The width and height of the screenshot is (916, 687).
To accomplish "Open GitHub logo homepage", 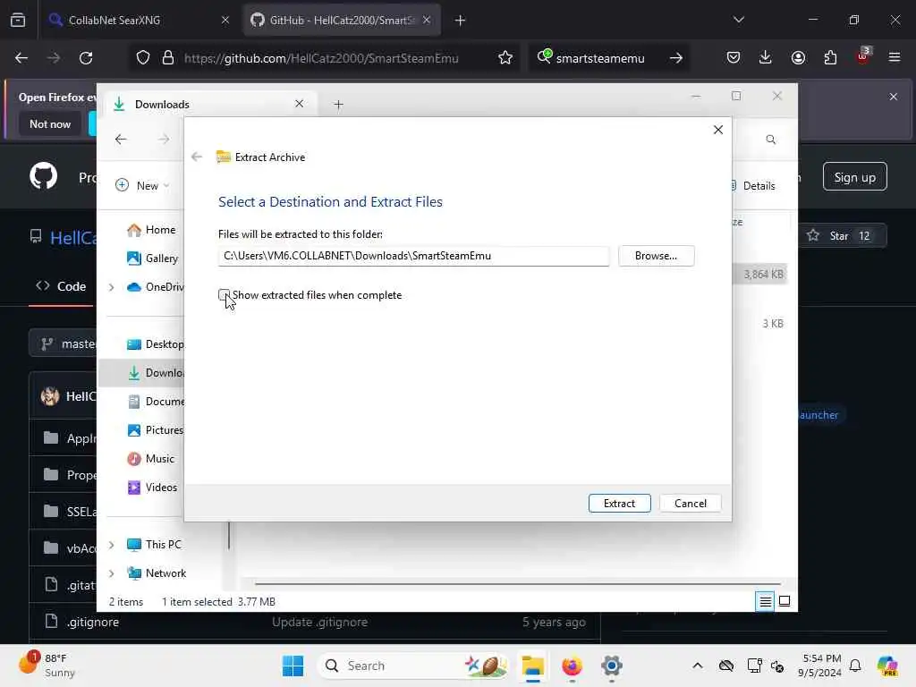I will click(x=44, y=176).
